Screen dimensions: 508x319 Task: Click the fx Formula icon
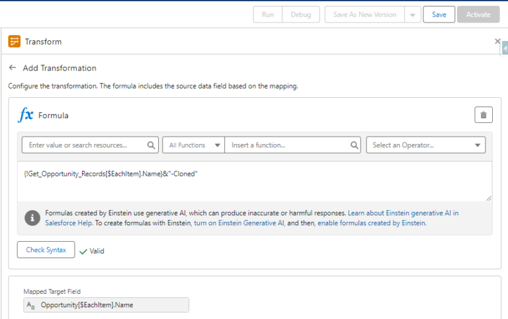[25, 115]
